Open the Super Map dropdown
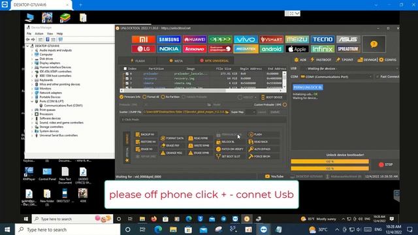Image resolution: width=418 pixels, height=235 pixels. pos(251,112)
